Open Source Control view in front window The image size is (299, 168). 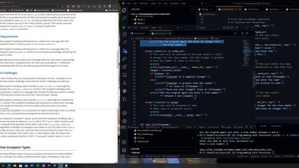(x=125, y=51)
